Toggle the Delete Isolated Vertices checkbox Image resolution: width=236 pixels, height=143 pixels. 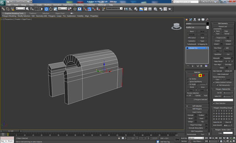click(214, 82)
